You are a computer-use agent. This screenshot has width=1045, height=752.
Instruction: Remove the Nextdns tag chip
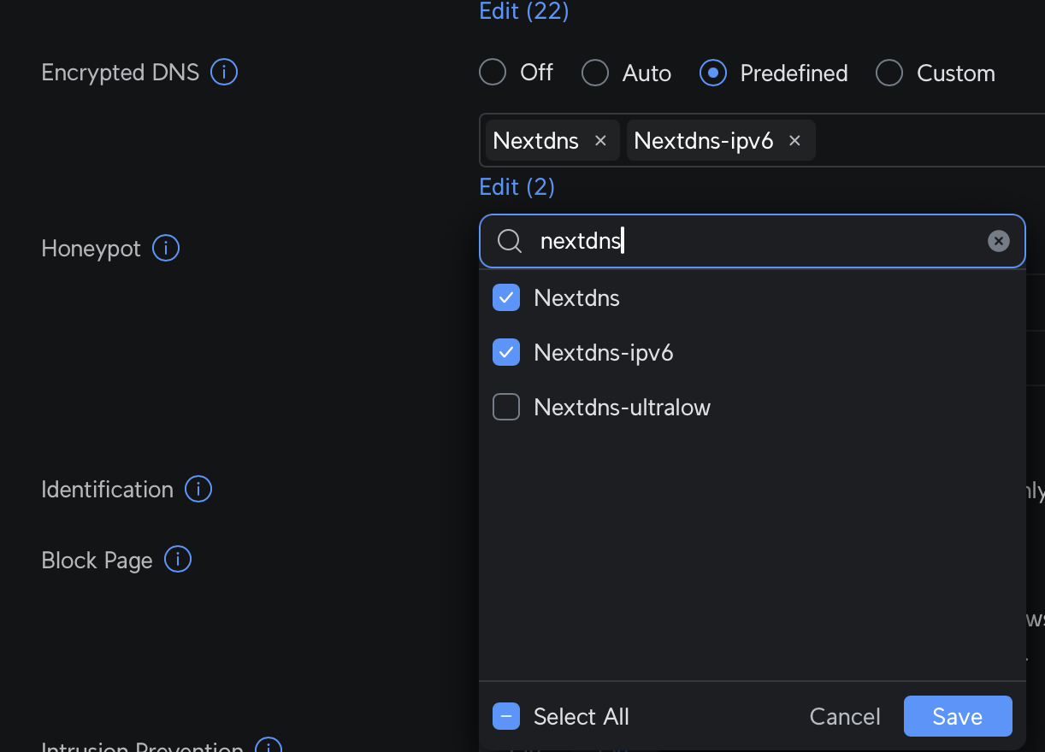click(600, 141)
